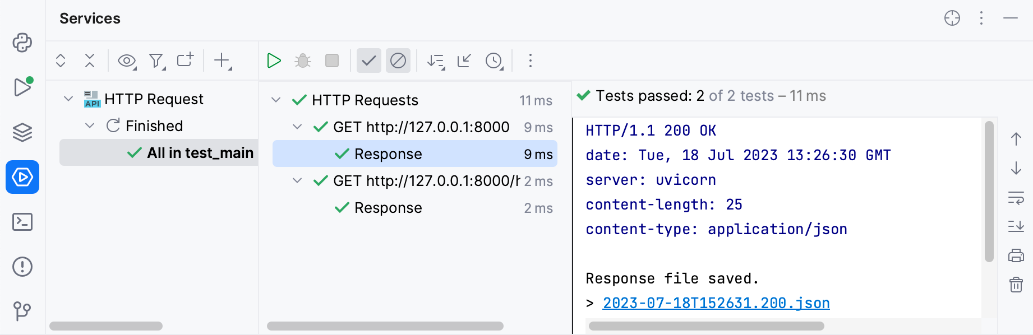Viewport: 1033px width, 335px height.
Task: Collapse the HTTP Requests test node
Action: [x=275, y=100]
